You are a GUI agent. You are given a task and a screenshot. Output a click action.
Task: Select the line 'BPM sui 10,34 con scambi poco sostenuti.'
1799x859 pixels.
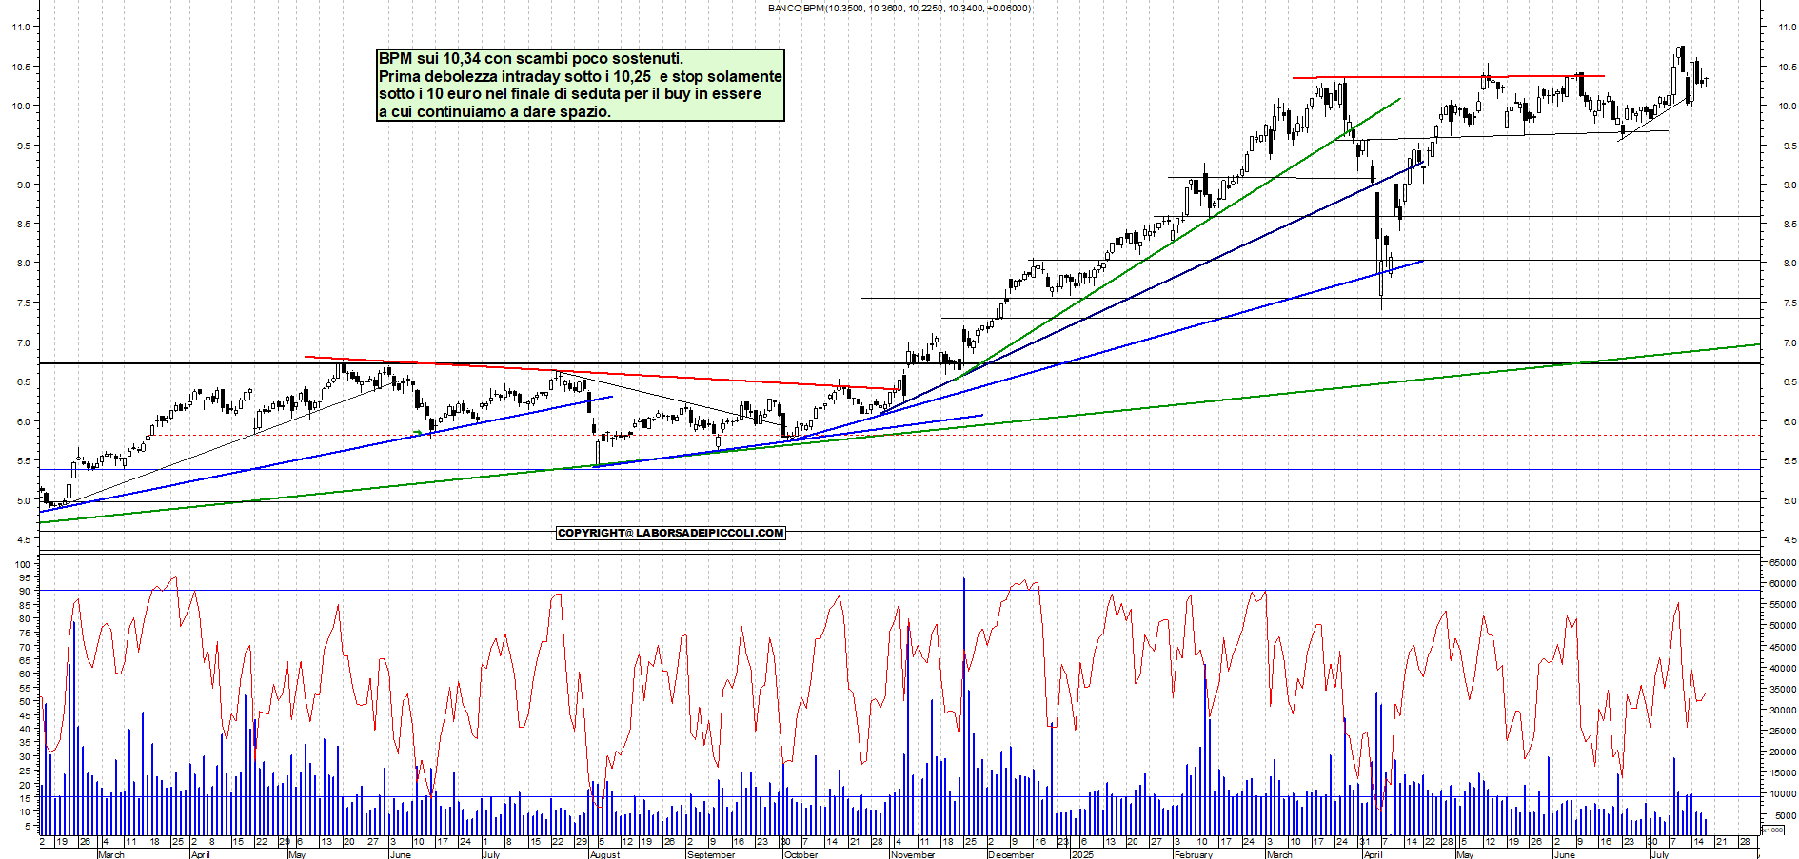[x=531, y=59]
